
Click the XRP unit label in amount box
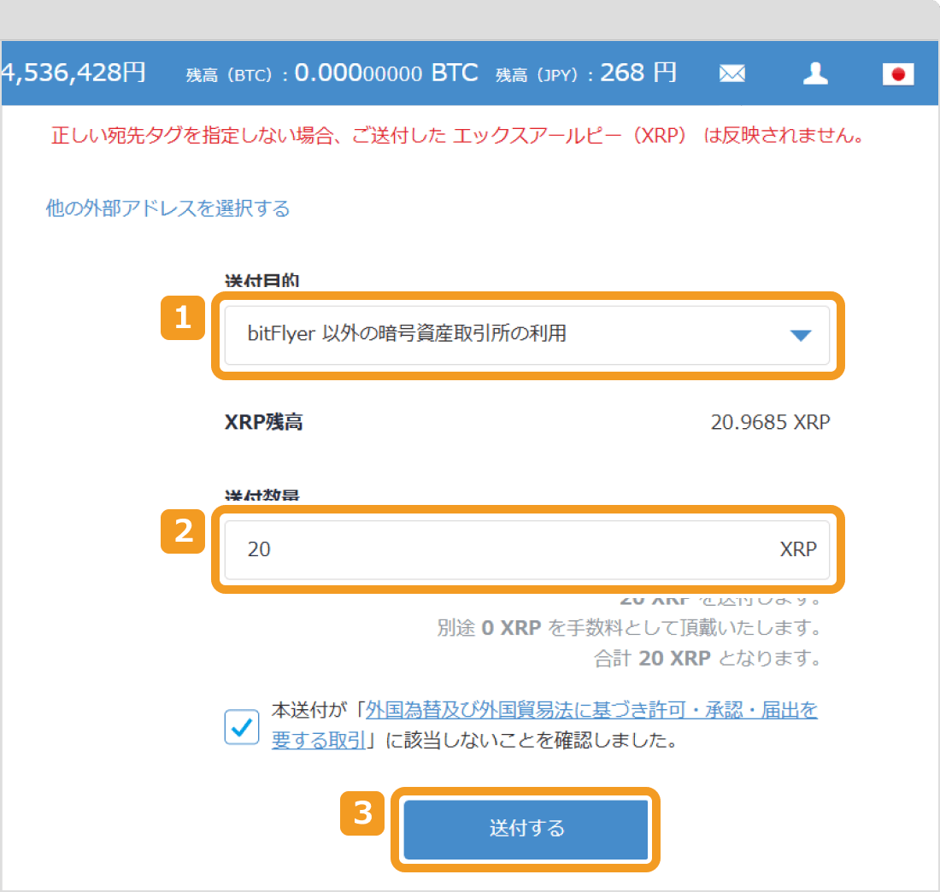click(x=798, y=549)
